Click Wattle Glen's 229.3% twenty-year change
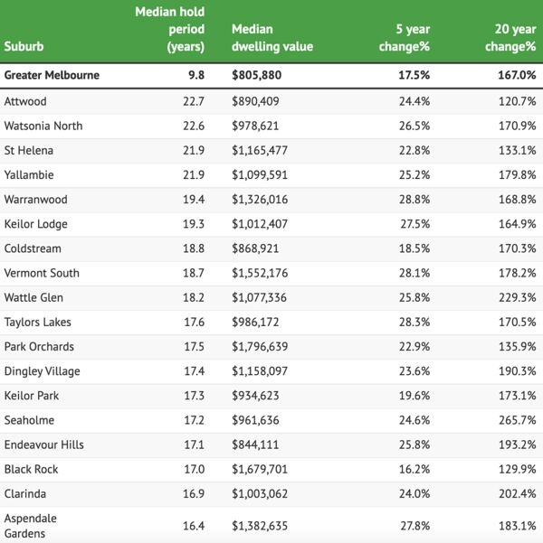This screenshot has width=543, height=543. point(518,297)
